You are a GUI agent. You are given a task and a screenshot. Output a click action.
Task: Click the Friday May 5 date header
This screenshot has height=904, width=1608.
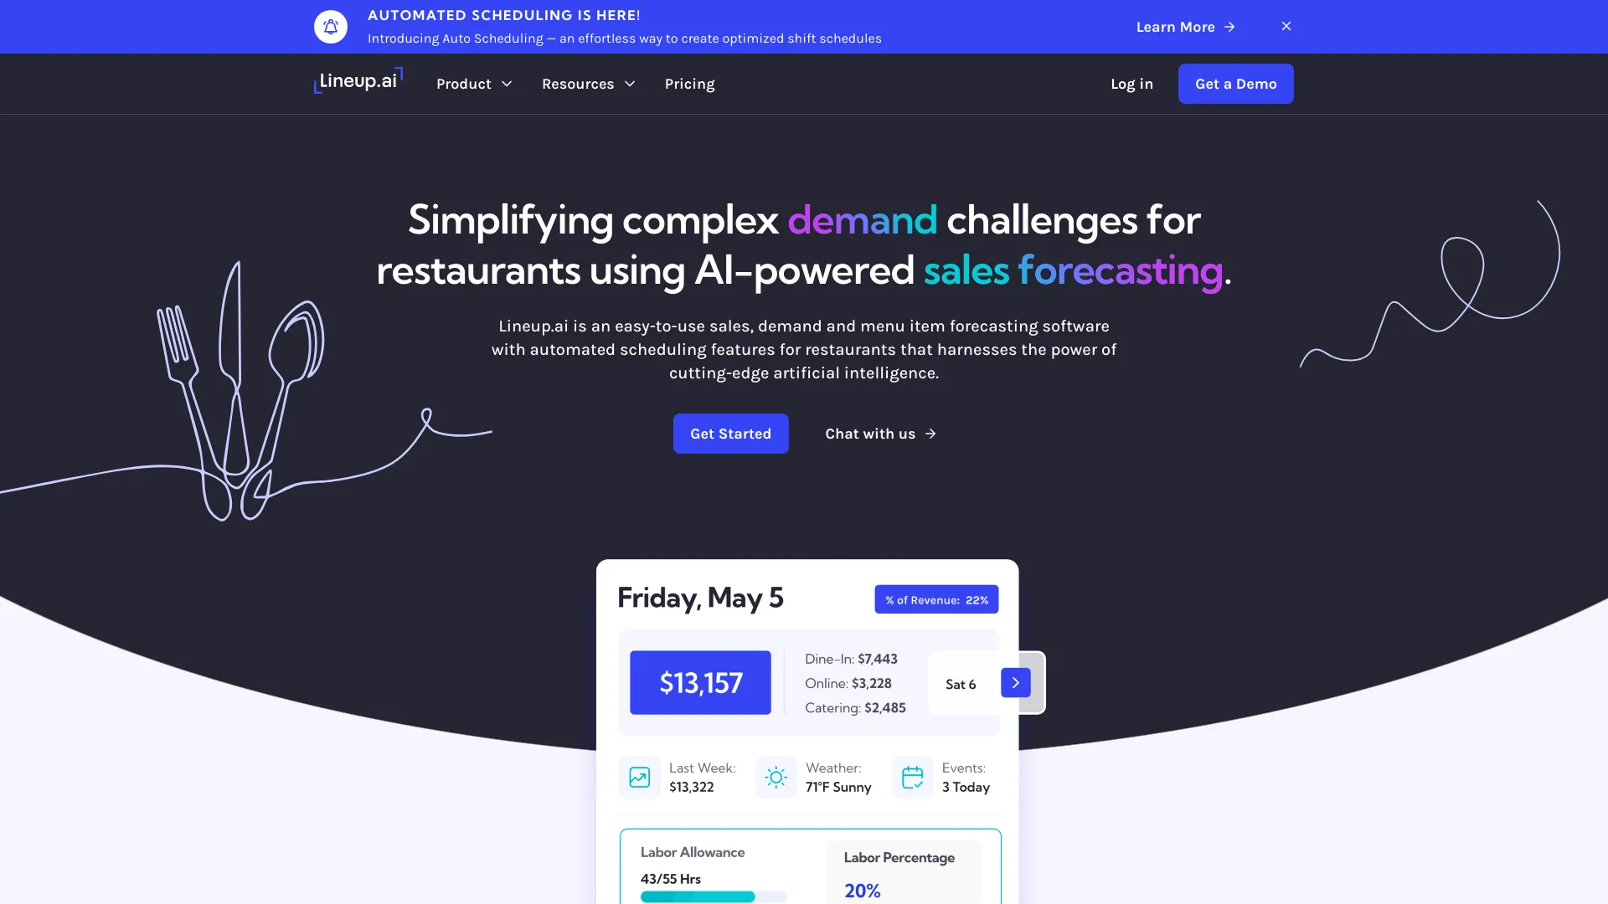coord(700,597)
